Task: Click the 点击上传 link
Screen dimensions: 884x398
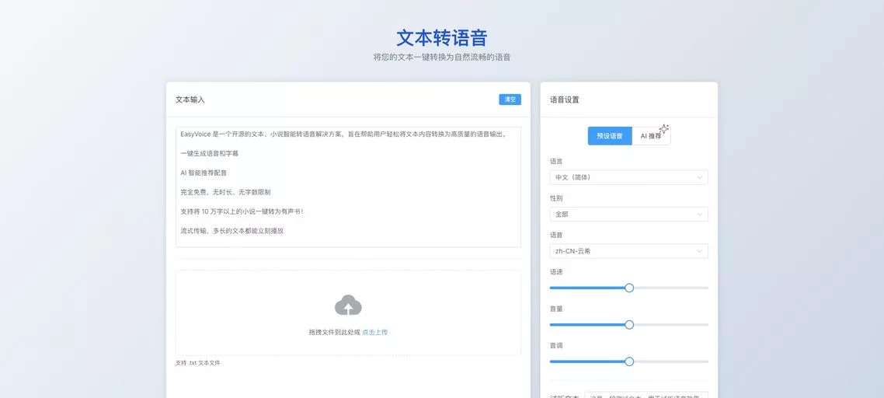Action: 375,333
